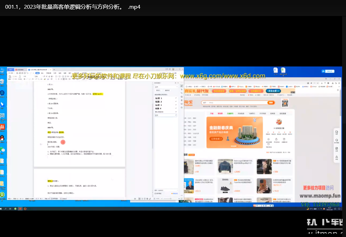Image resolution: width=346 pixels, height=237 pixels.
Task: Click the orange browser taskbar icon
Action: [x=25, y=208]
